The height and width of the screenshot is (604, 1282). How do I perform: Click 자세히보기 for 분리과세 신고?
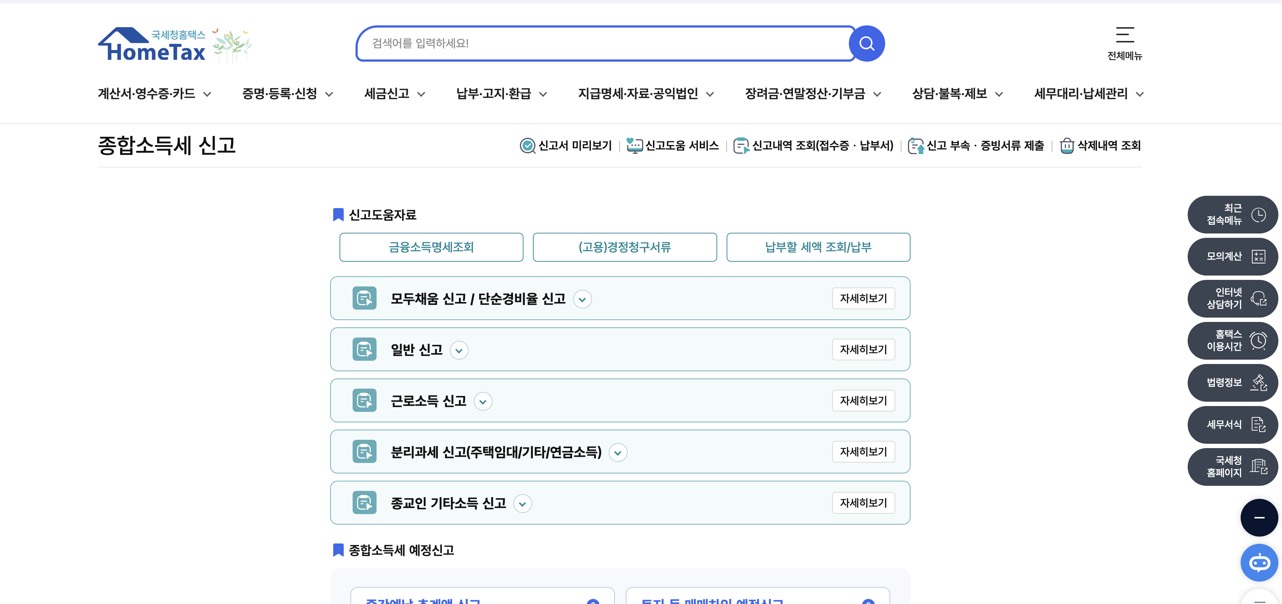(x=863, y=452)
